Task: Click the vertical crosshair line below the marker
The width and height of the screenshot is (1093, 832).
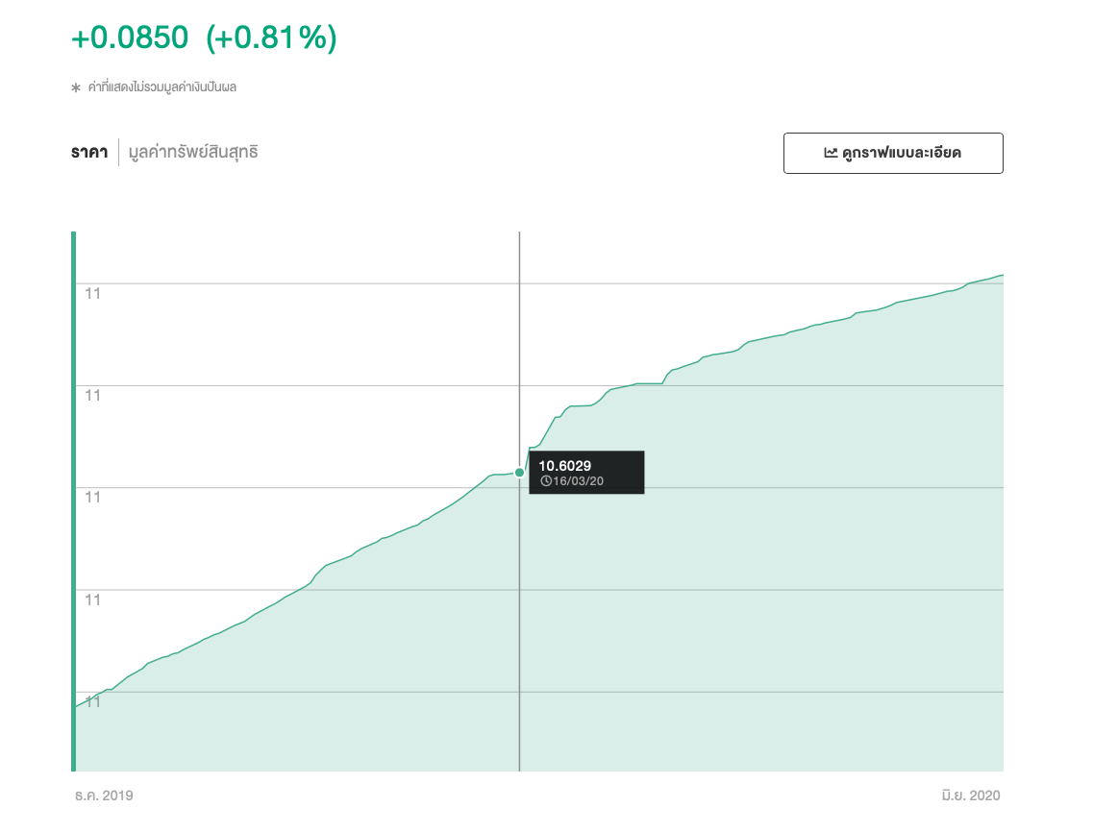Action: click(x=519, y=624)
